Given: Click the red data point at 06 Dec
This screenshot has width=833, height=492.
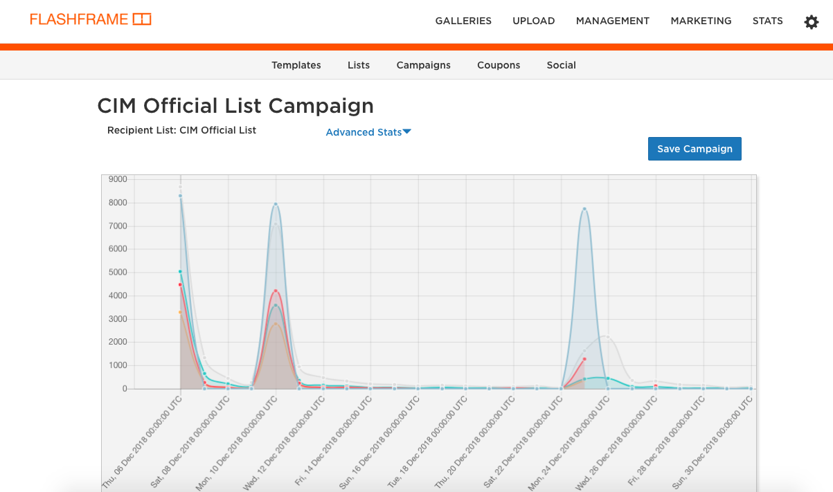Looking at the screenshot, I should click(x=180, y=284).
